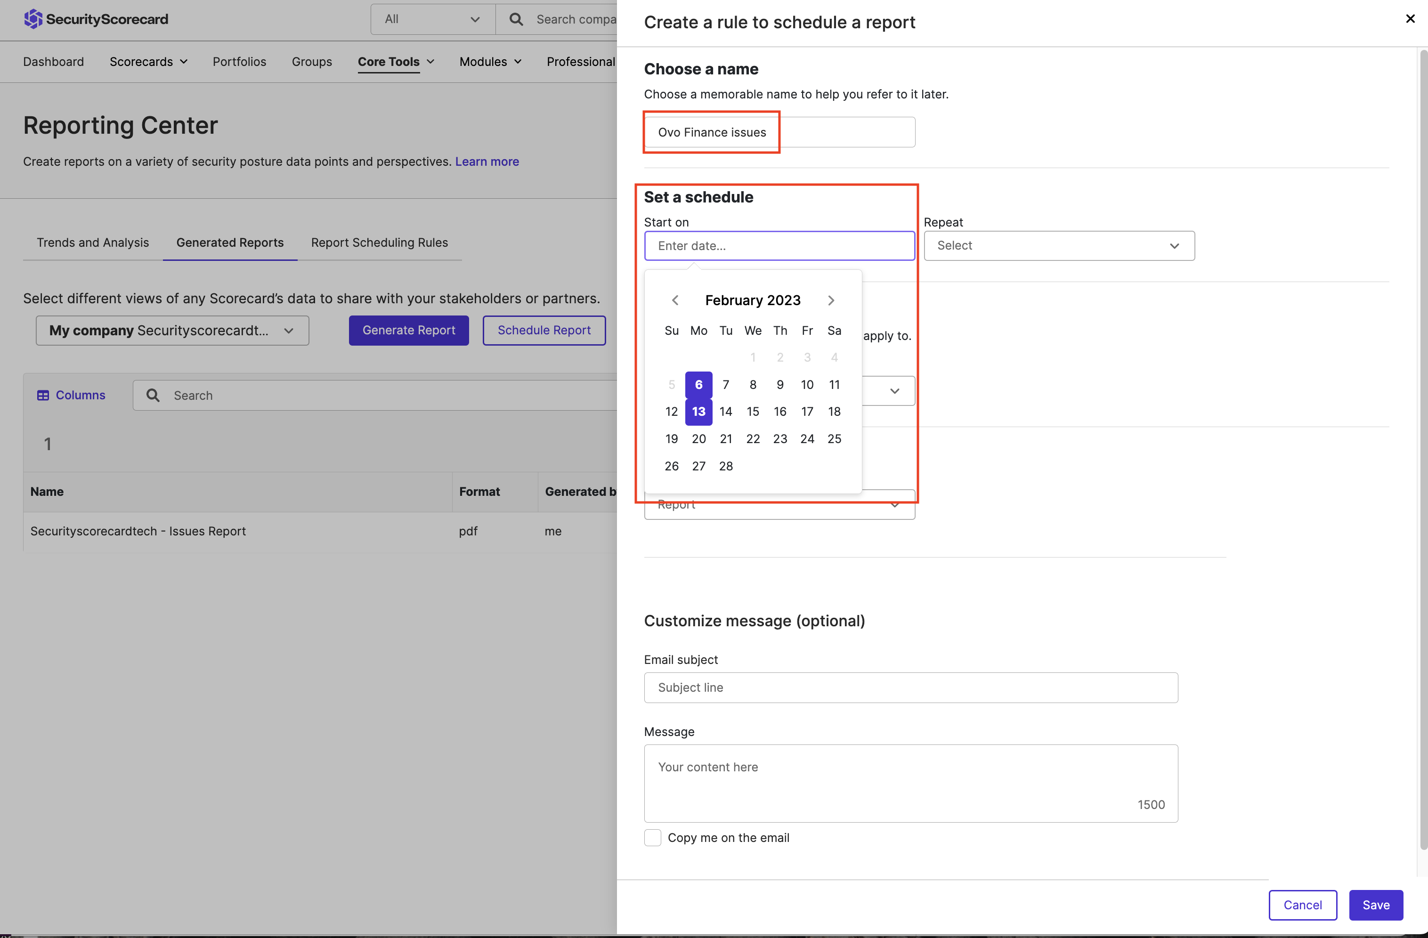
Task: Click the rule name field Ovo Finance issues
Action: pos(779,132)
